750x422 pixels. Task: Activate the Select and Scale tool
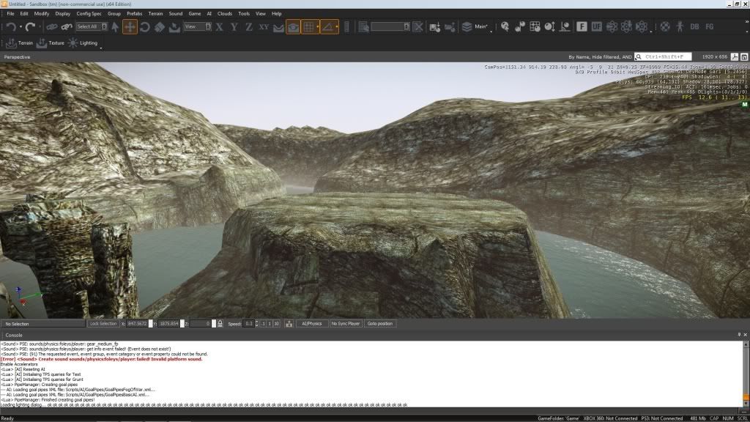[x=159, y=27]
